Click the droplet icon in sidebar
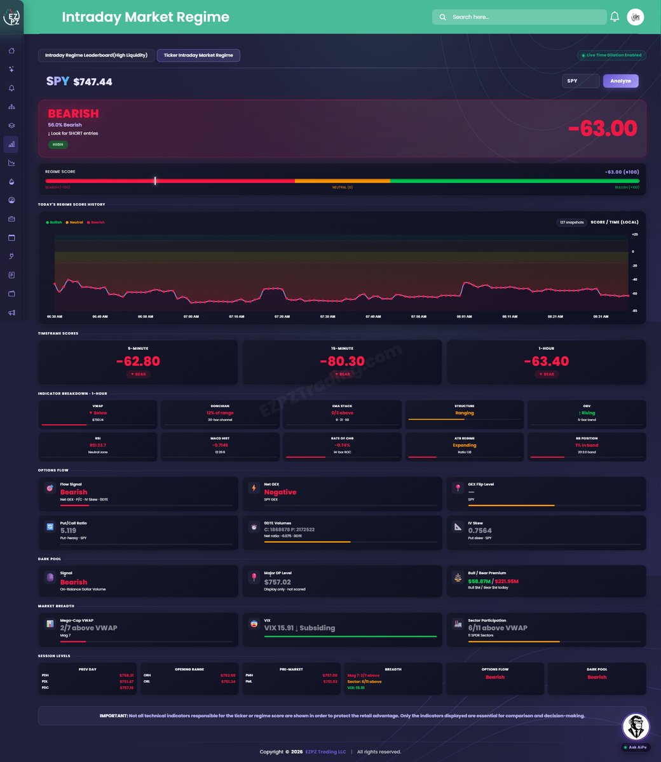 pyautogui.click(x=11, y=182)
